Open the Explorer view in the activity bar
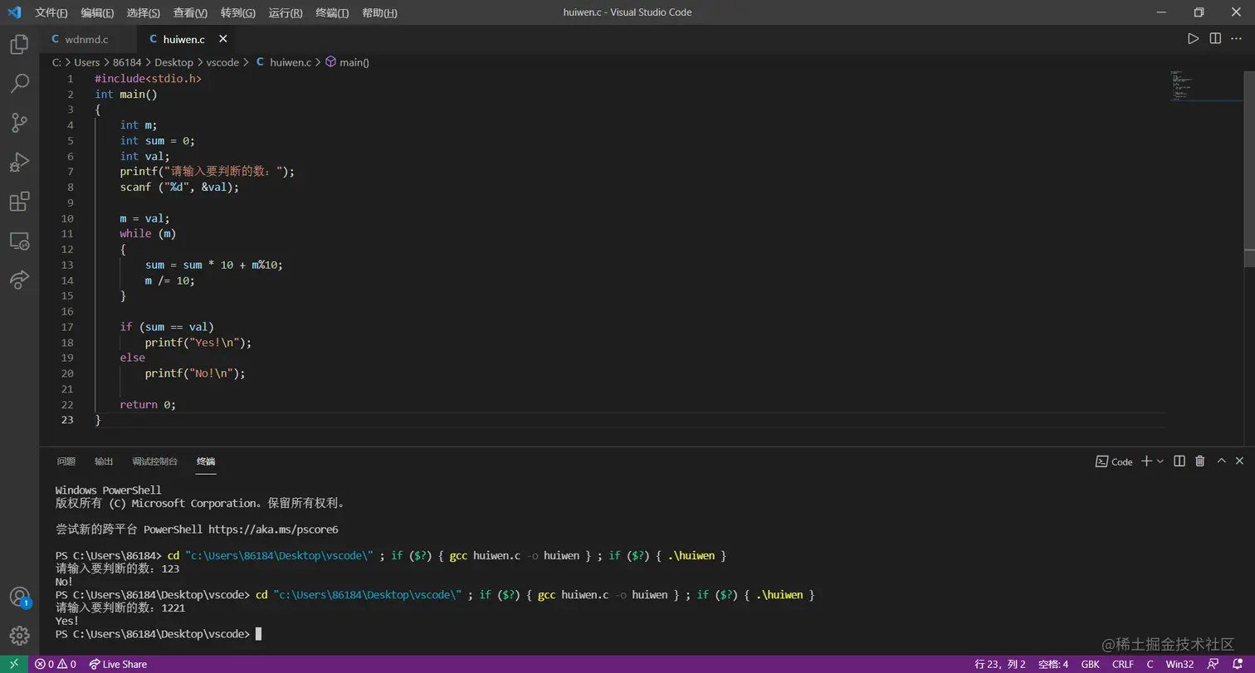The width and height of the screenshot is (1255, 673). pyautogui.click(x=19, y=45)
